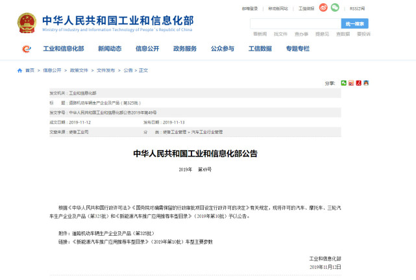Viewport: 416px width, 280px height.
Task: Open 工业和信息化部 navigation menu
Action: pos(64,49)
